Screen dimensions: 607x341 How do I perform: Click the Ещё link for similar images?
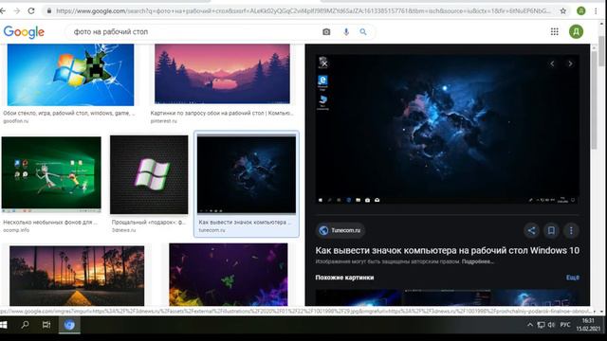573,278
